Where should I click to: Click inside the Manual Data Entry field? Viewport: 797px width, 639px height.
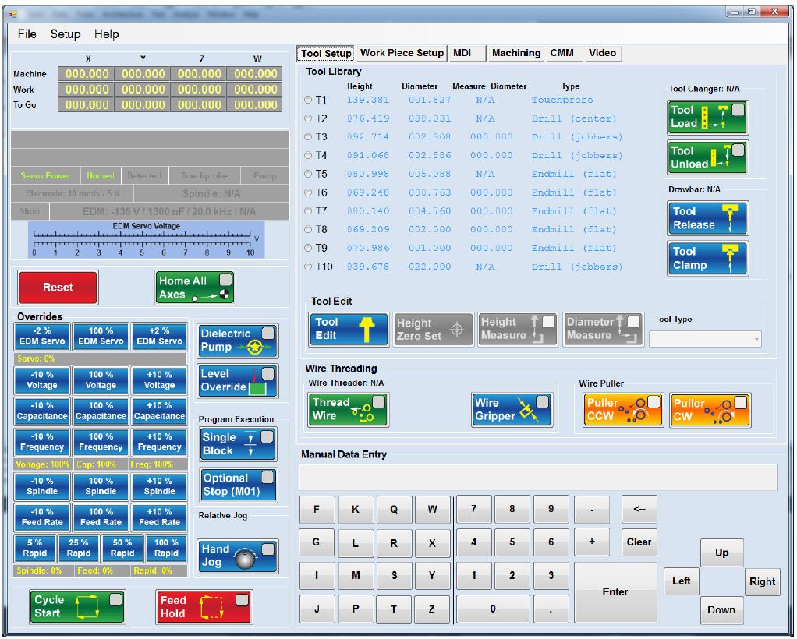[x=535, y=477]
